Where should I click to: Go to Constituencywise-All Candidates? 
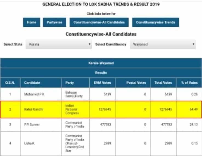(x=99, y=22)
